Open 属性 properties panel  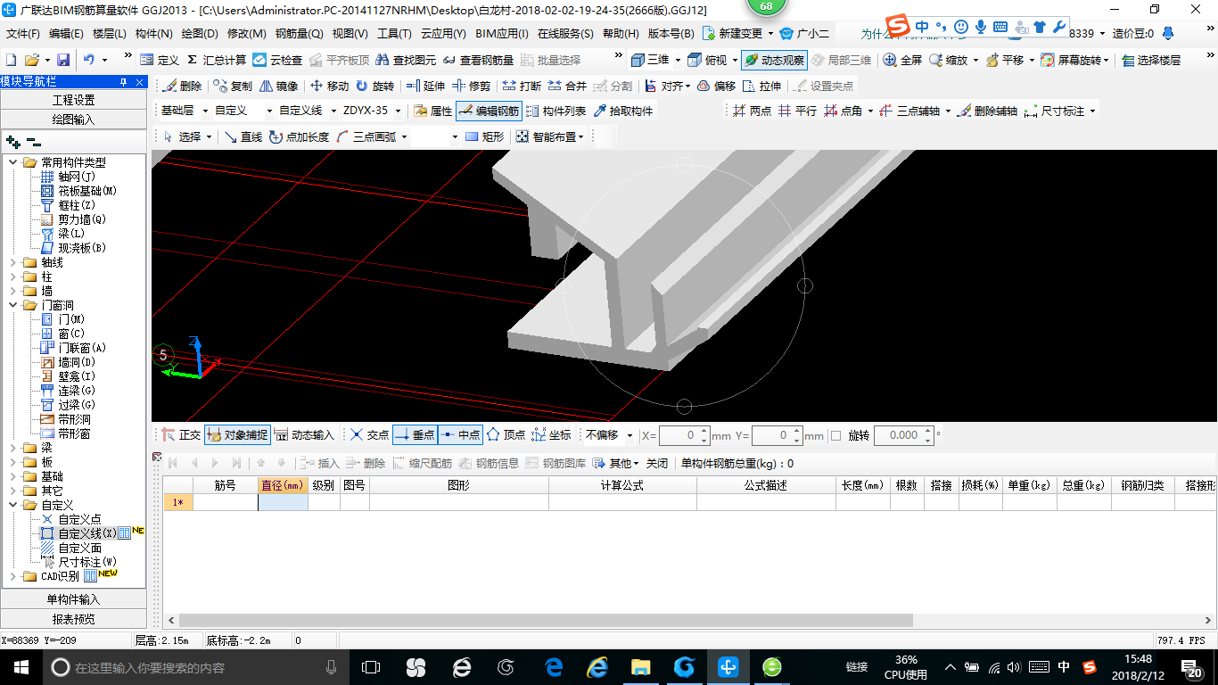point(433,111)
